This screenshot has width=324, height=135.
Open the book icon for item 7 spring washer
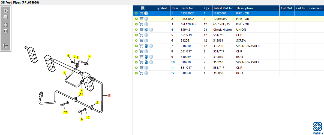click(x=146, y=46)
